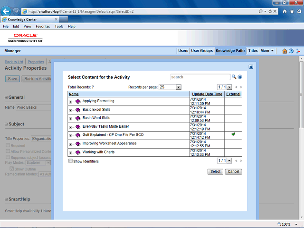This screenshot has height=228, width=304.
Task: Open browser Tools gear icon
Action: tap(299, 11)
